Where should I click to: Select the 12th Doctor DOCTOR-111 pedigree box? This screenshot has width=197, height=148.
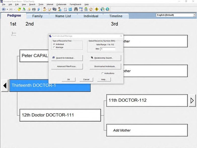(60, 115)
